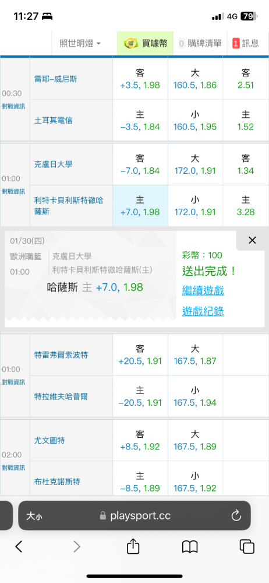Open 對戰資訊 for the 00:30 game
Viewport: 269px width, 583px height.
pyautogui.click(x=14, y=106)
